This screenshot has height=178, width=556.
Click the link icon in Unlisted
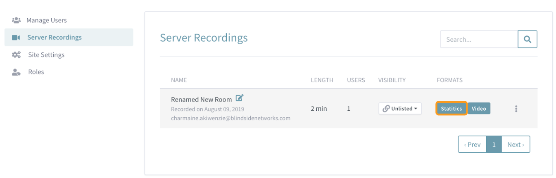pos(386,109)
